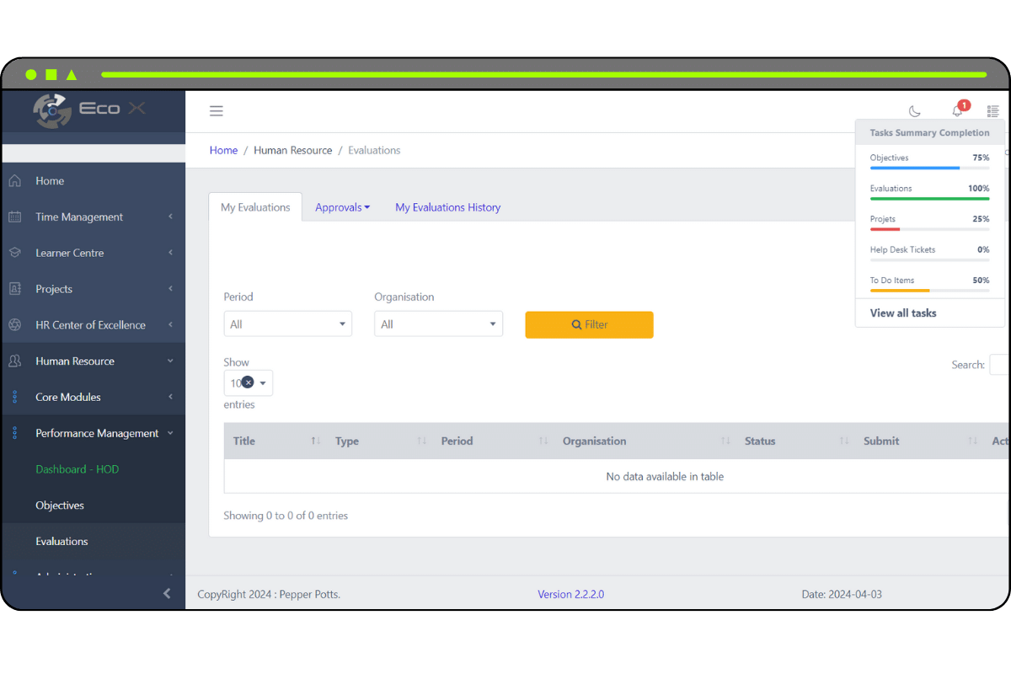Open the Version 2.2.2.0 link in the footer
Viewport: 1011px width, 674px height.
click(570, 594)
